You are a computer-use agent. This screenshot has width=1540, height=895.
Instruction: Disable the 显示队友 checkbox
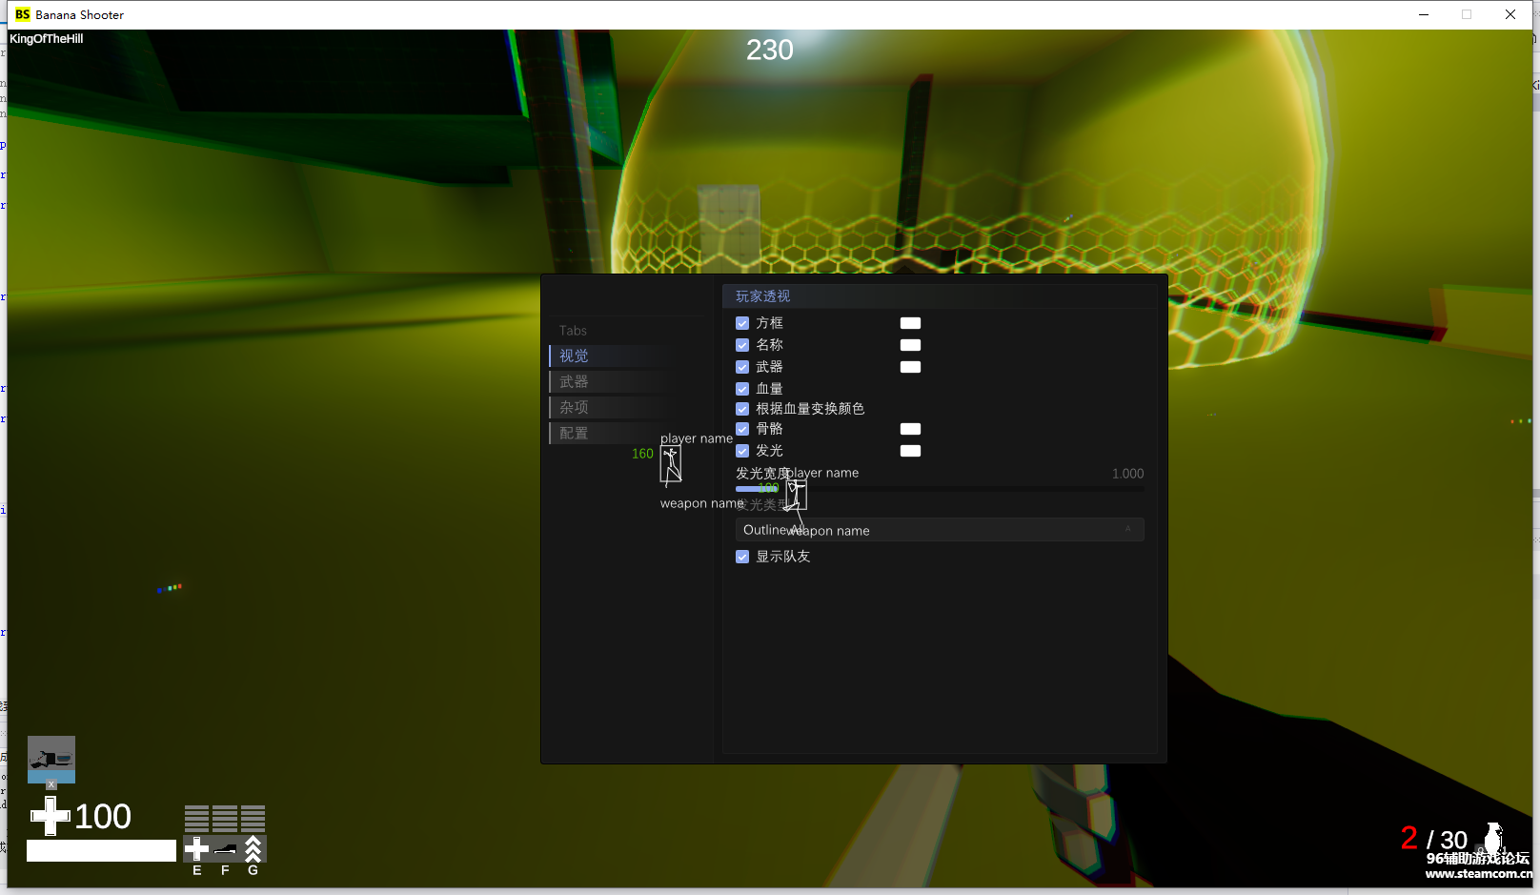[742, 557]
